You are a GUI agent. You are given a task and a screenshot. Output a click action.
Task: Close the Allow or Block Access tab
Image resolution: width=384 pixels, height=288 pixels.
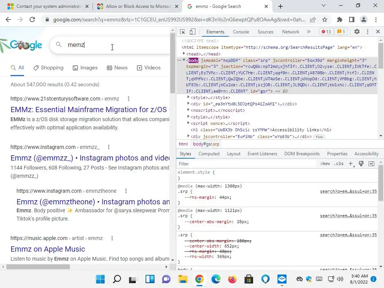pos(177,6)
